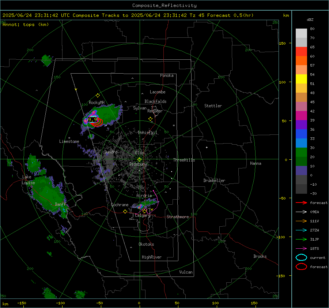
Task: Click the Banff map label
Action: tap(60, 204)
